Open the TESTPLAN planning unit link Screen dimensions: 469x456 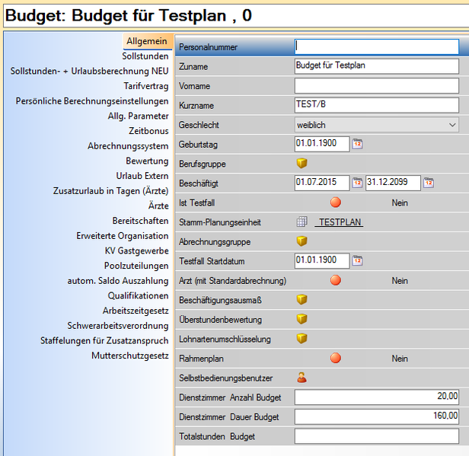[x=339, y=222]
